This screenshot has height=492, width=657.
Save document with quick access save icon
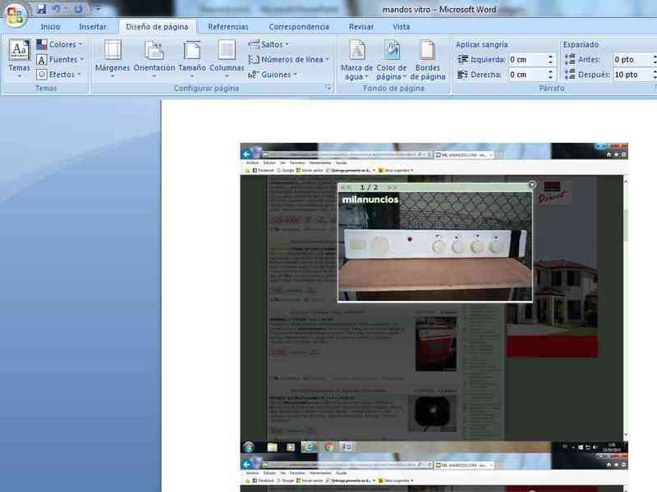41,9
